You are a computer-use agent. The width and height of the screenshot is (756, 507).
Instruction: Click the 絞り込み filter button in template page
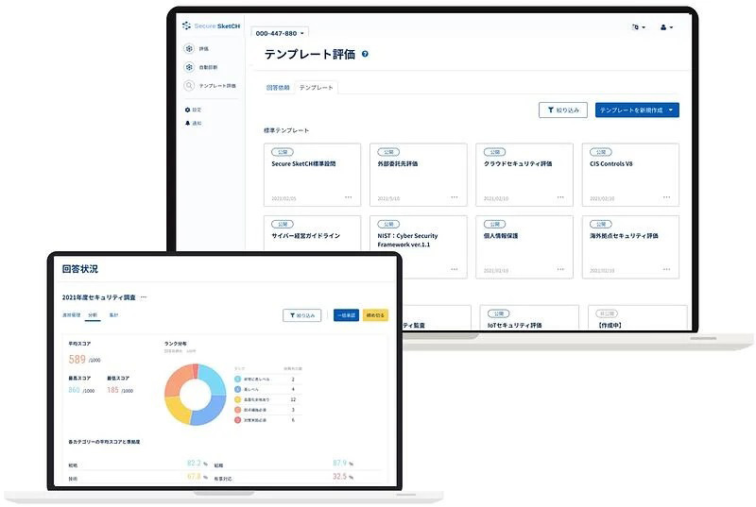coord(562,110)
